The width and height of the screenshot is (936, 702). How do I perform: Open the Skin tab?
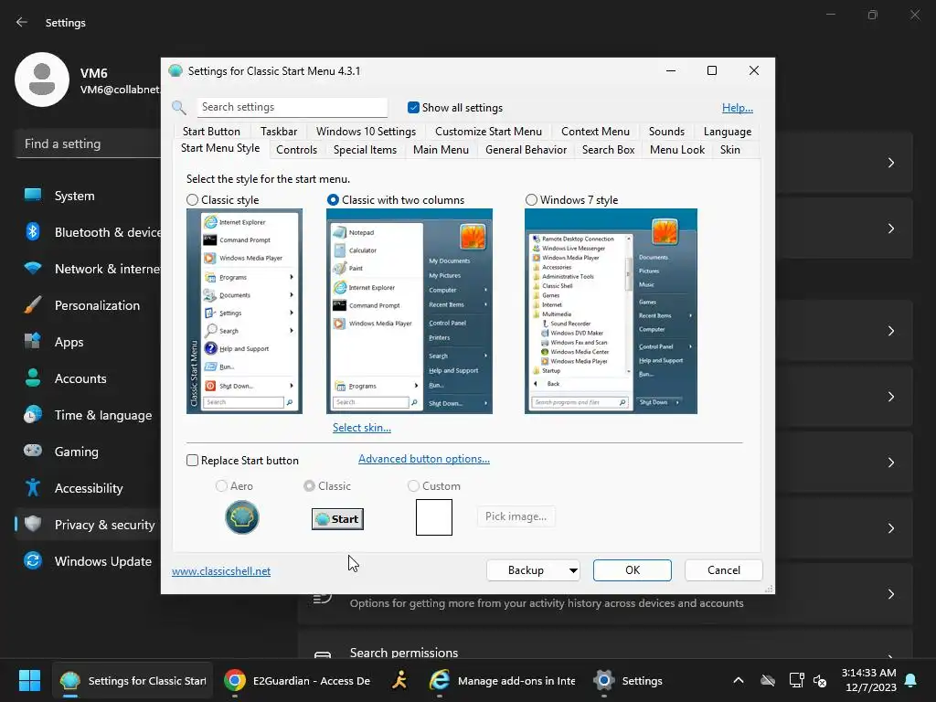(729, 150)
